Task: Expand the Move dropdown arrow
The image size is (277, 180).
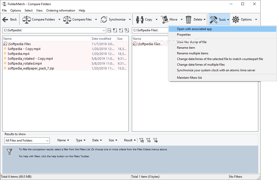Action: click(x=182, y=19)
